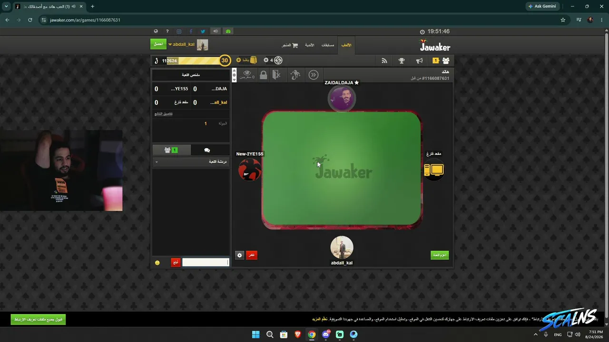Click the red أبلغ send button
609x342 pixels.
point(176,262)
